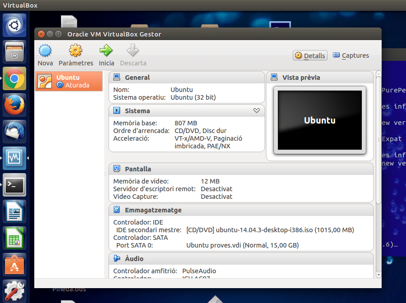Switch to Captures snapshots view
406x303 pixels.
pos(351,55)
